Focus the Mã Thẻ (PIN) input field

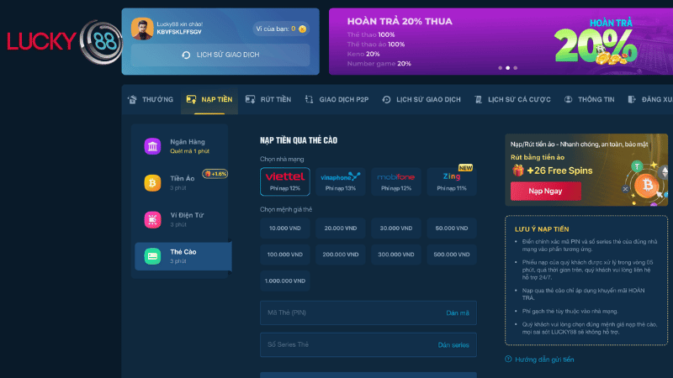click(368, 312)
